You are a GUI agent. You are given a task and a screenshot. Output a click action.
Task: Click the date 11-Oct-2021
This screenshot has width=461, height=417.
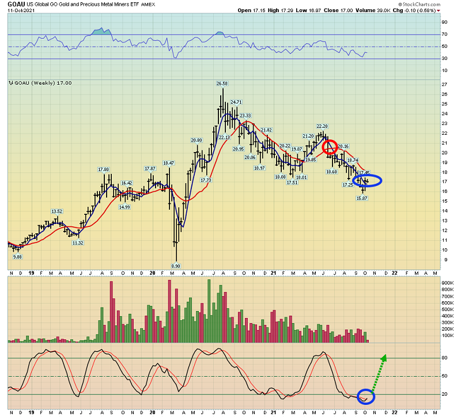tap(21, 10)
